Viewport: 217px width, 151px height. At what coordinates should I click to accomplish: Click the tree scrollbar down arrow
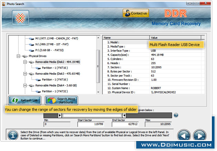[98, 92]
